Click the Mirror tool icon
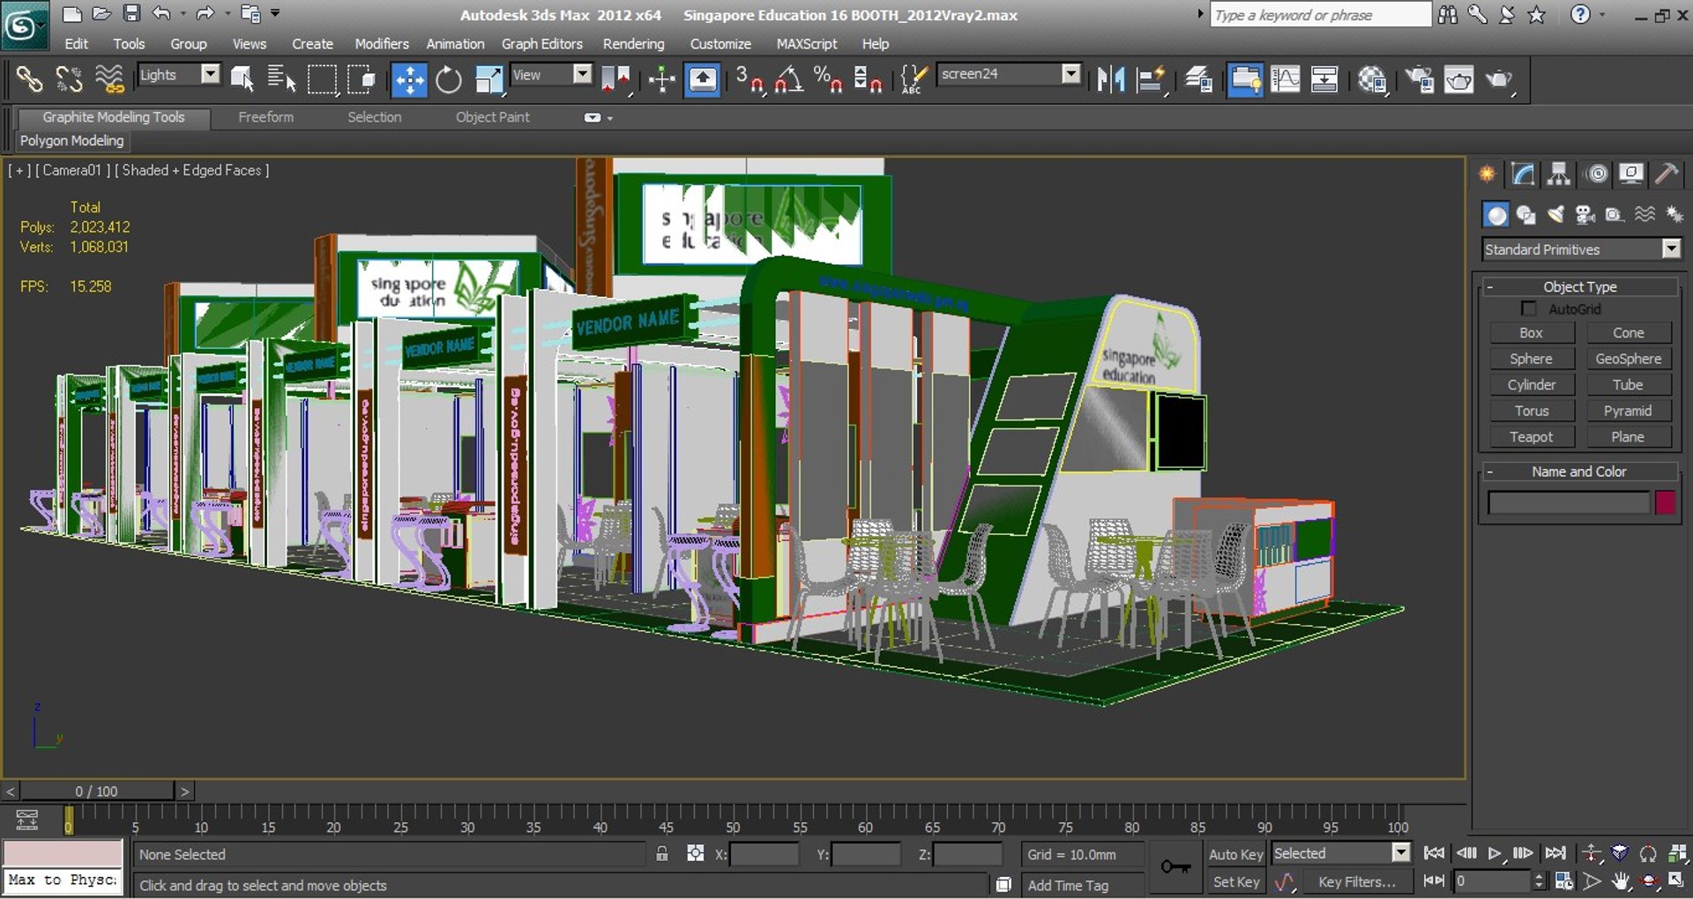This screenshot has width=1693, height=899. tap(1111, 79)
